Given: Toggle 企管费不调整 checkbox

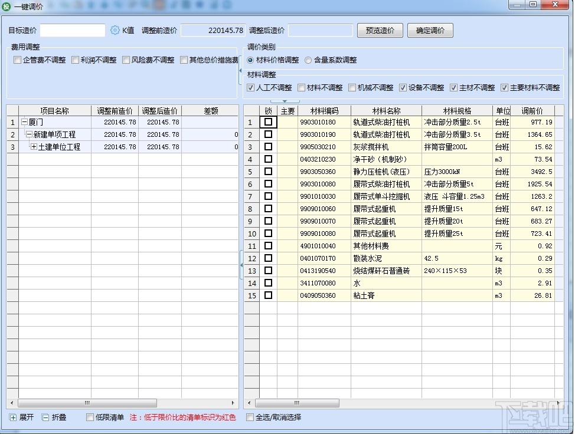Looking at the screenshot, I should pos(17,60).
